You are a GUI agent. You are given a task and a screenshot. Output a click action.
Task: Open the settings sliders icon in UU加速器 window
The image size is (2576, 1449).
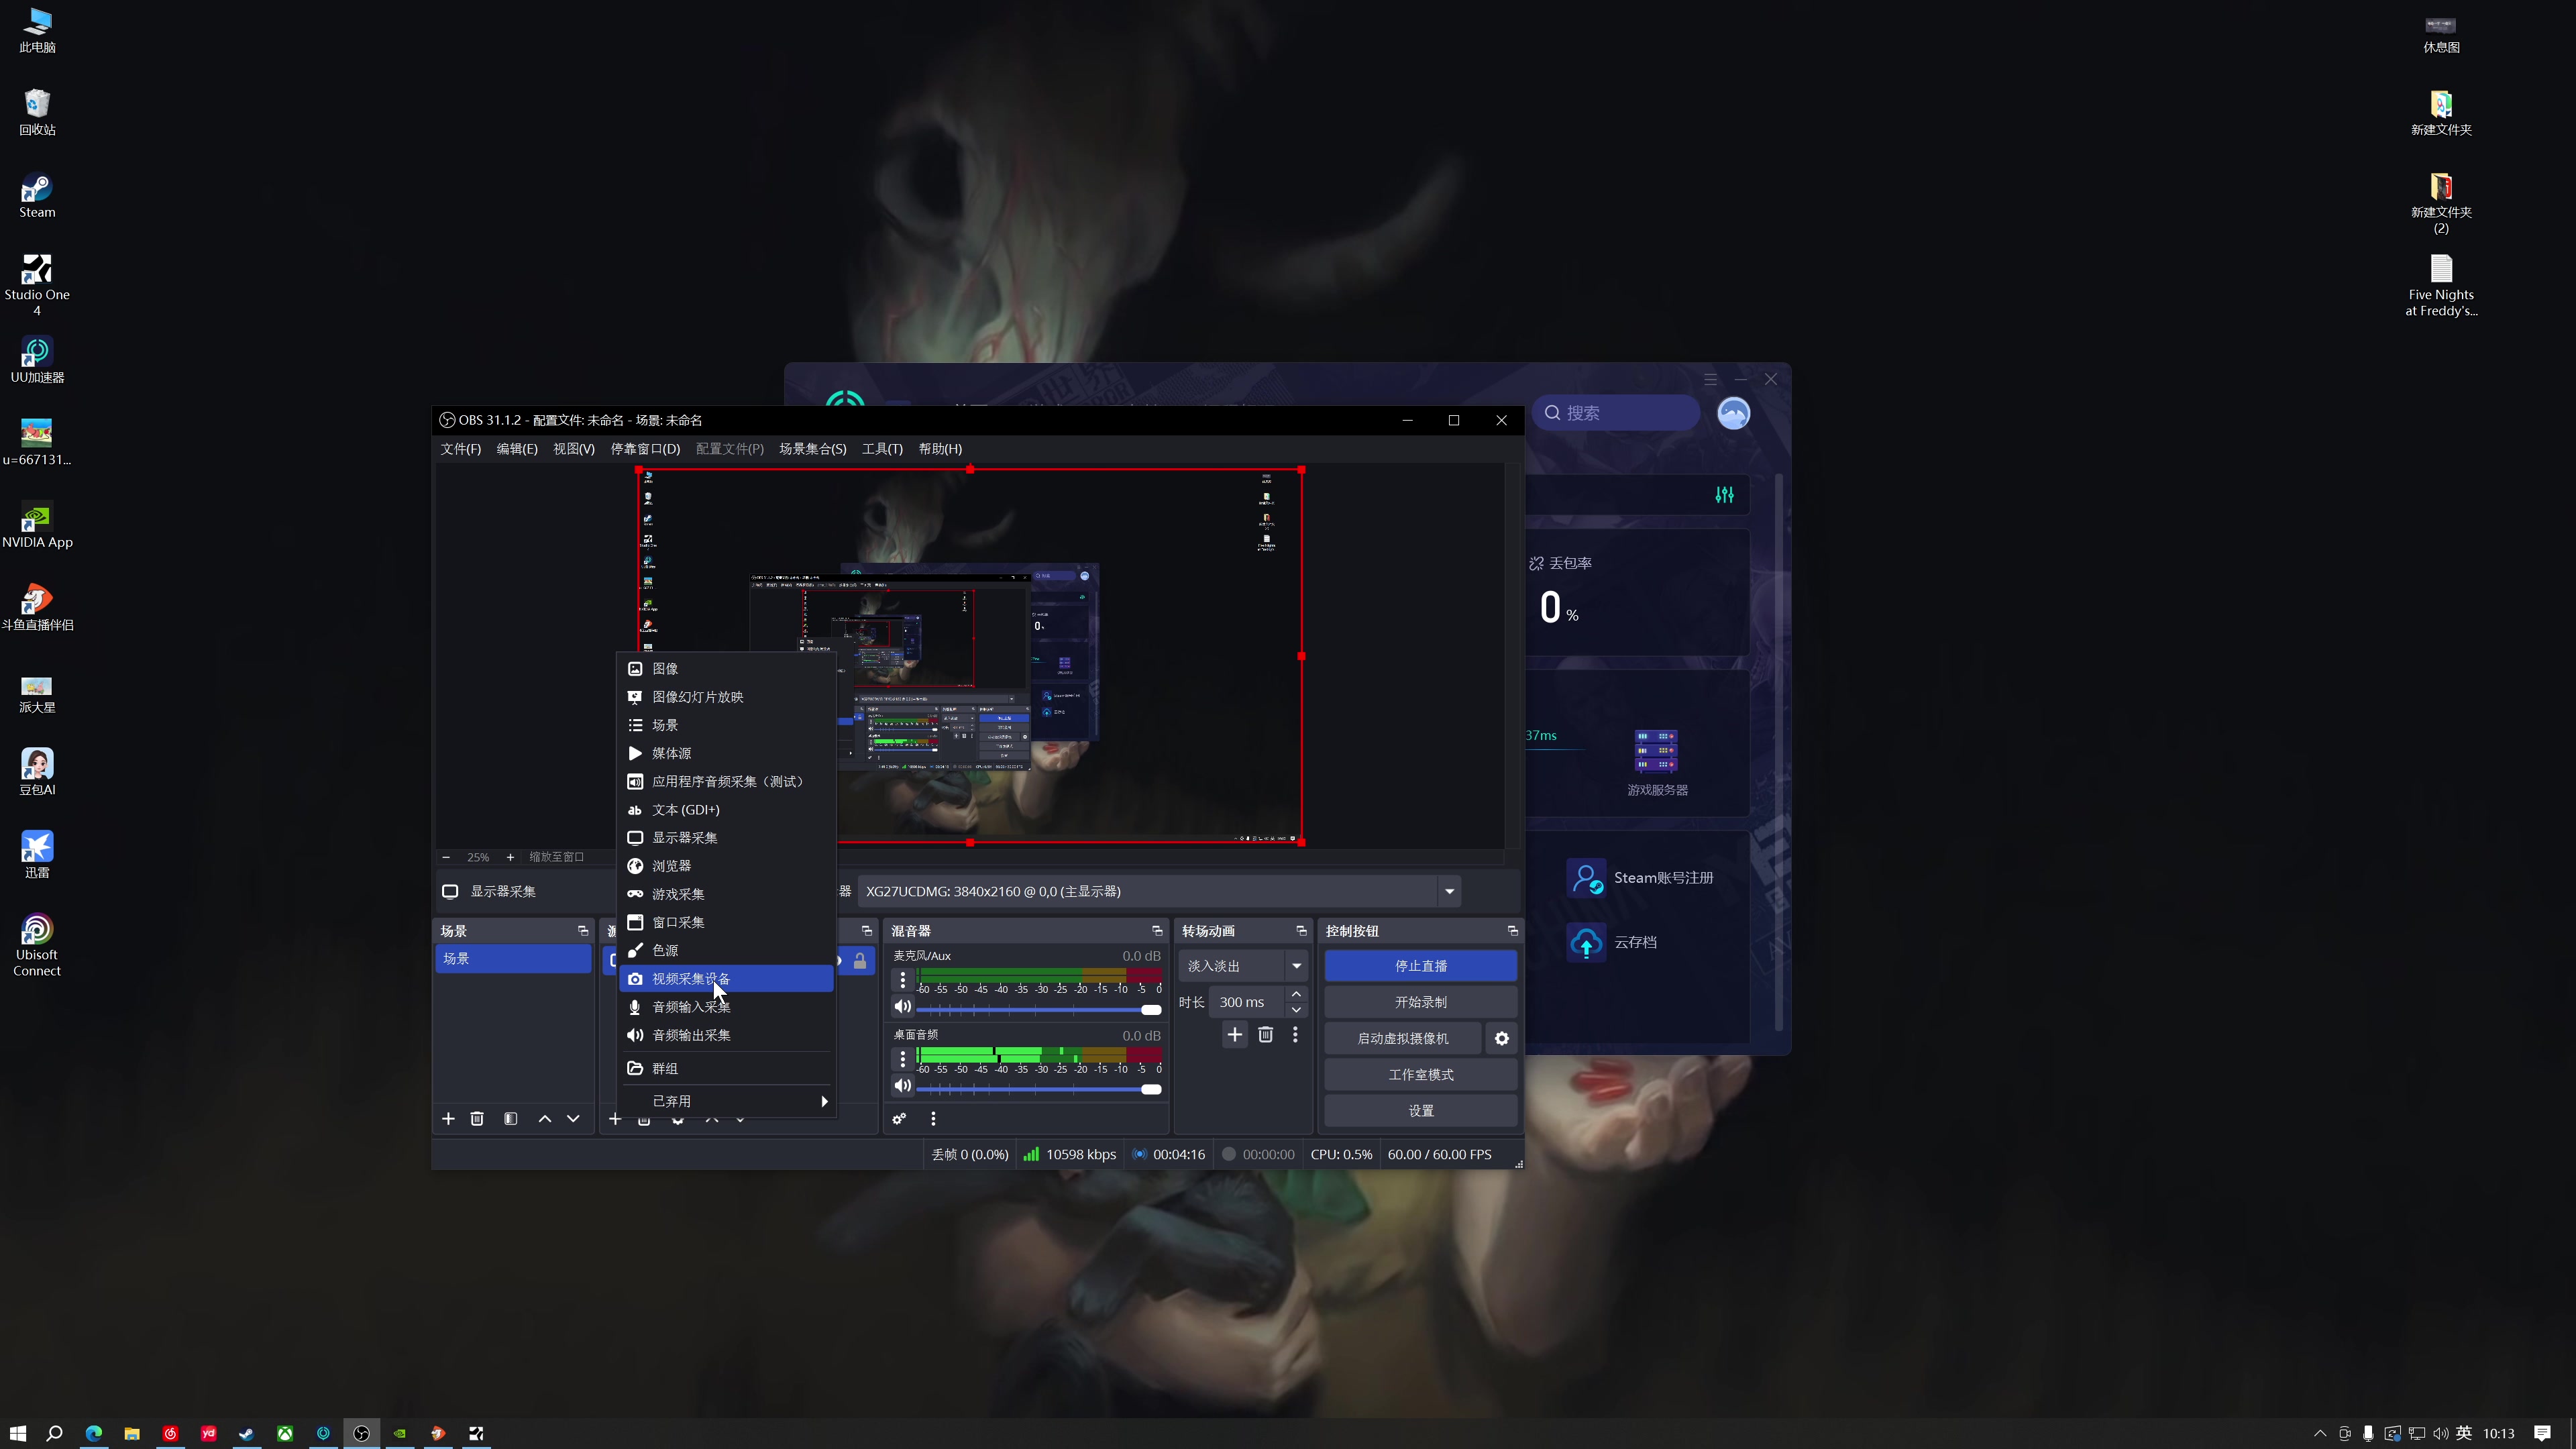[1725, 495]
